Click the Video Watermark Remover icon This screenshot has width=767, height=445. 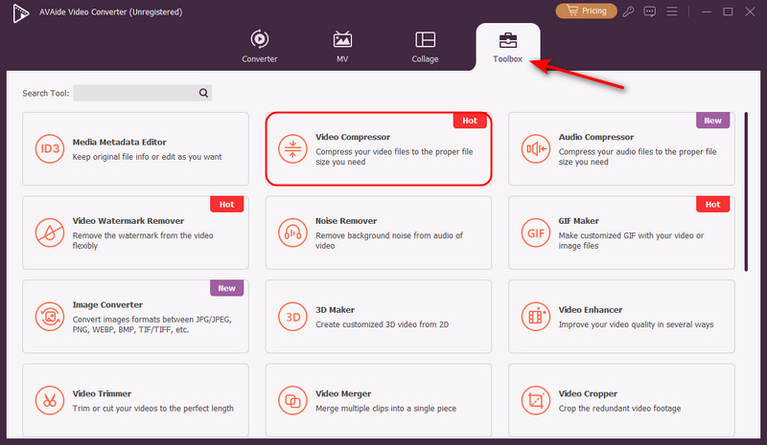[x=50, y=233]
